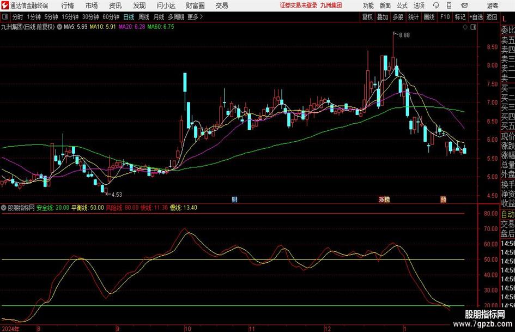
Task: Add stock via +自选 button
Action: [x=476, y=17]
